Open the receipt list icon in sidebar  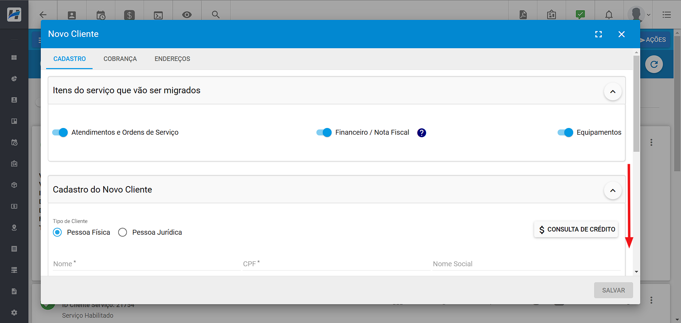[x=14, y=249]
